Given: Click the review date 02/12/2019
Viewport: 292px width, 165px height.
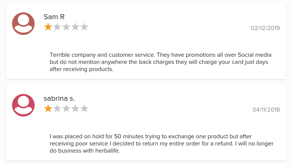Looking at the screenshot, I should coord(265,28).
